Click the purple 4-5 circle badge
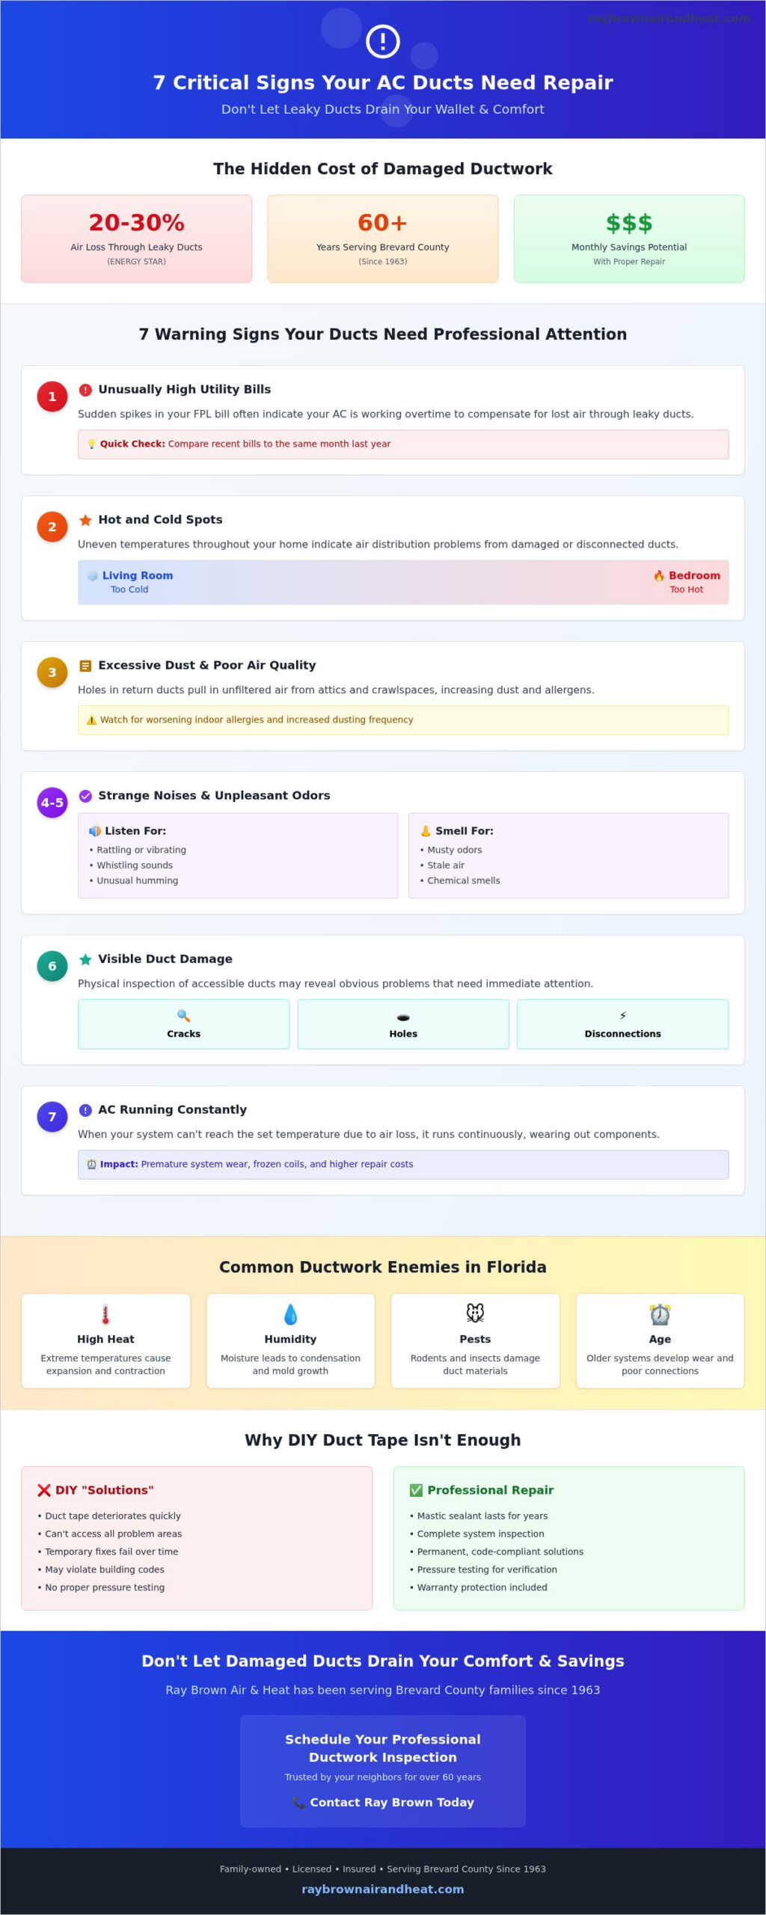766x1915 pixels. tap(52, 803)
